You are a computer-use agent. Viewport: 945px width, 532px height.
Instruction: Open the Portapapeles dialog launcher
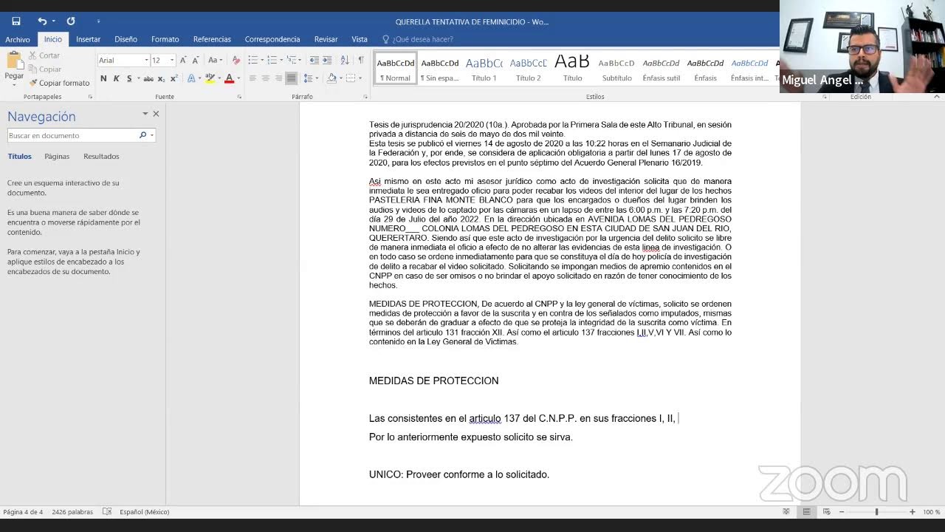coord(91,97)
